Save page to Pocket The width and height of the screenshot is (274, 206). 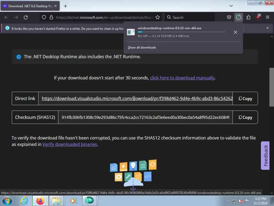click(x=229, y=17)
